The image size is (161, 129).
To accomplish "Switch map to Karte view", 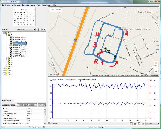I will click(52, 10).
